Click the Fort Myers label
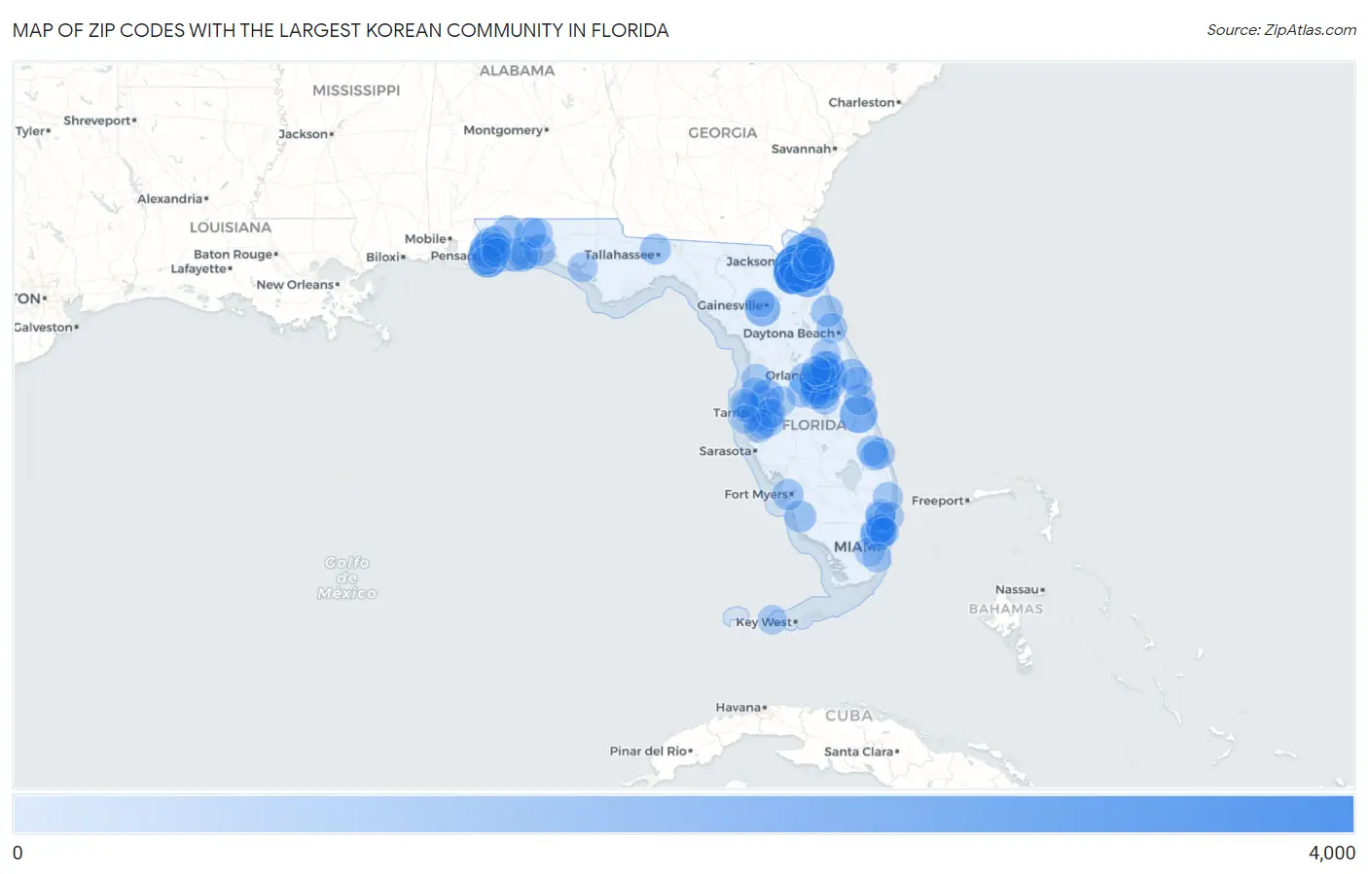1368x874 pixels. [x=757, y=495]
